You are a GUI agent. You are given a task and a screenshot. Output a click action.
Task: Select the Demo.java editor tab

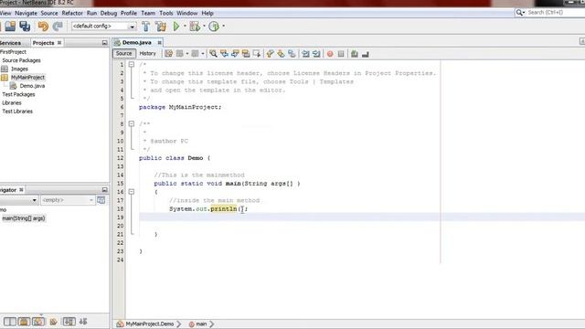pos(137,43)
